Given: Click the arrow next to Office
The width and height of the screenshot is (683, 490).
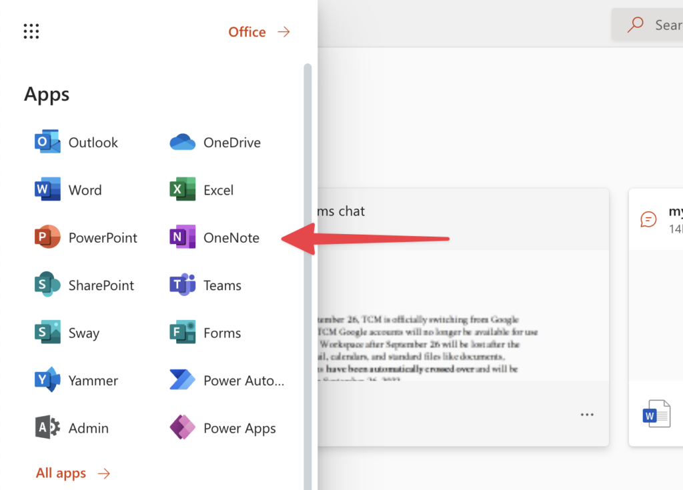Looking at the screenshot, I should (x=284, y=32).
